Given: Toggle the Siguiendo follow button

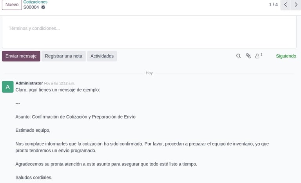Looking at the screenshot, I should pyautogui.click(x=286, y=56).
